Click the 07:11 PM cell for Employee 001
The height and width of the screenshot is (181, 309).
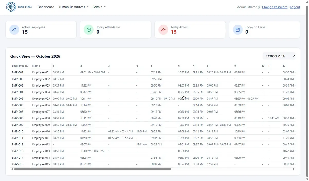[156, 72]
